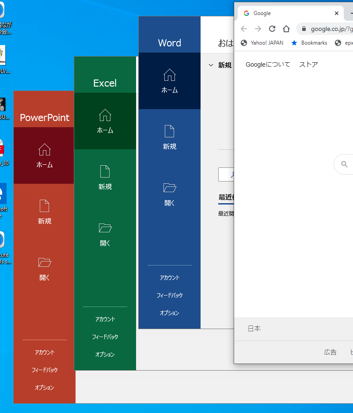Click Chrome address bar URL

click(x=331, y=29)
